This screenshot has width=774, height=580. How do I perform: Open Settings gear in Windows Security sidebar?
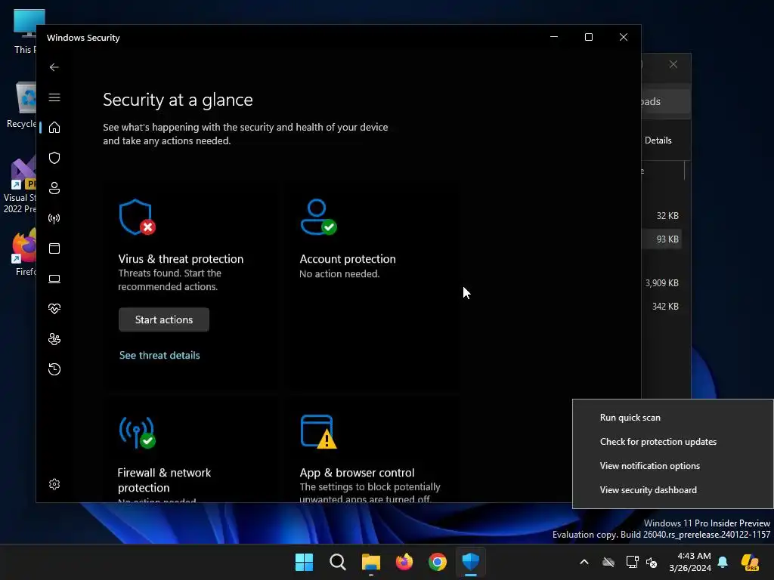[x=54, y=484]
